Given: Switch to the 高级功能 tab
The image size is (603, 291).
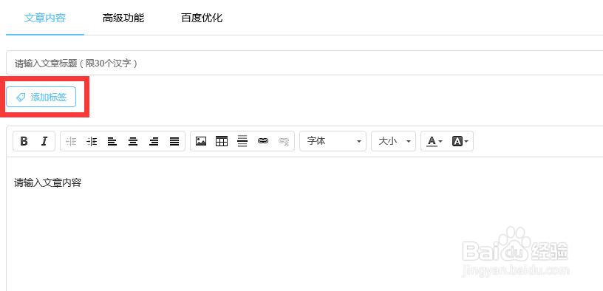Looking at the screenshot, I should pyautogui.click(x=123, y=18).
